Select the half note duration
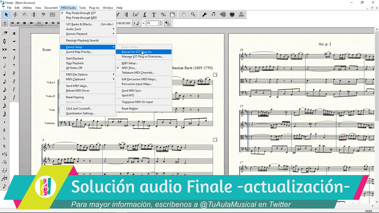Viewport: 379px width, 213px height. [x=4, y=66]
